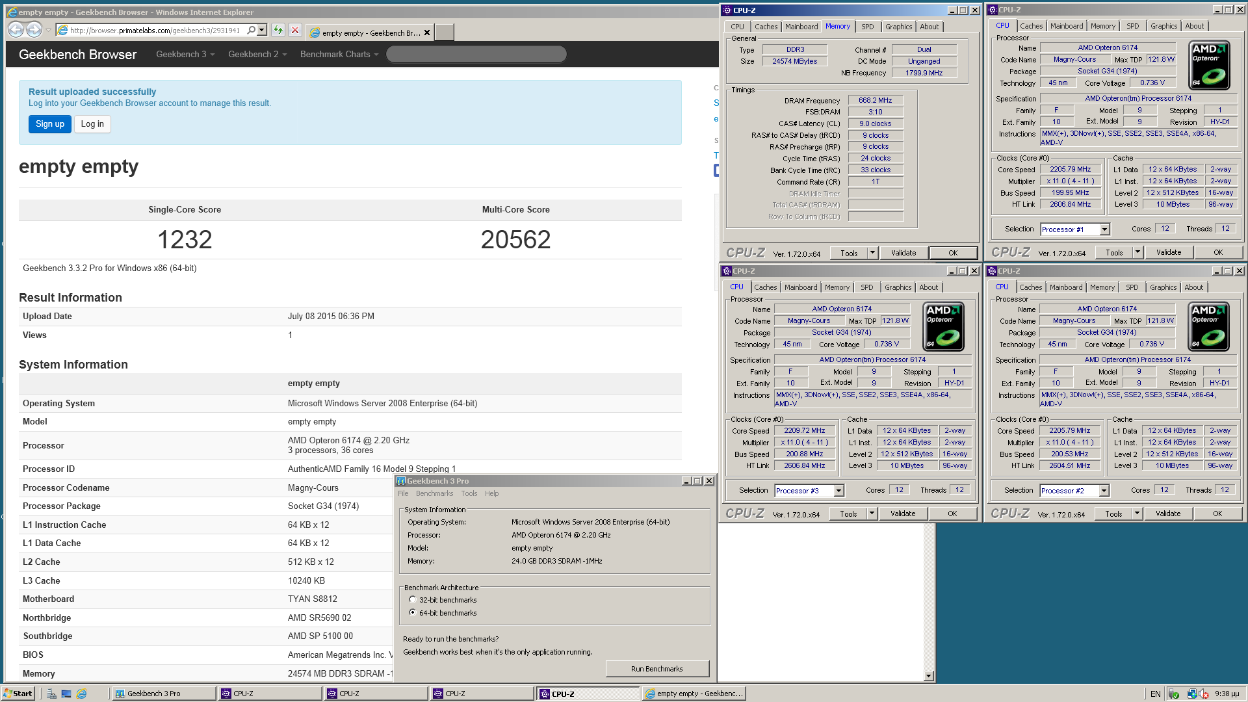Go back with the IE Back arrow

[16, 29]
